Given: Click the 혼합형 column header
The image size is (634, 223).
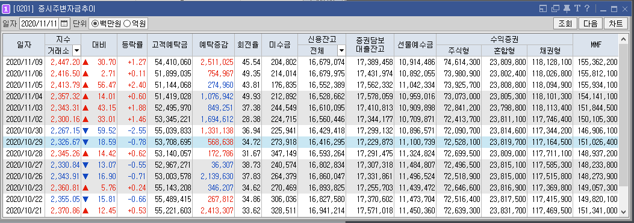Looking at the screenshot, I should click(x=504, y=50).
